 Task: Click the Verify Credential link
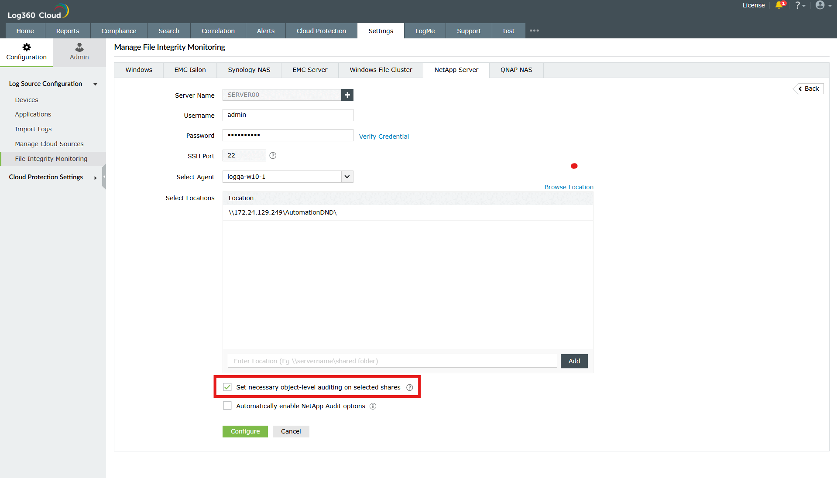pos(384,136)
